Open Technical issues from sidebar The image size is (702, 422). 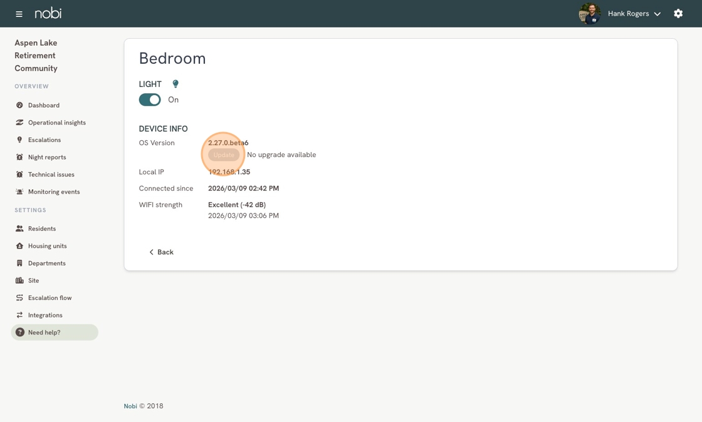coord(51,174)
